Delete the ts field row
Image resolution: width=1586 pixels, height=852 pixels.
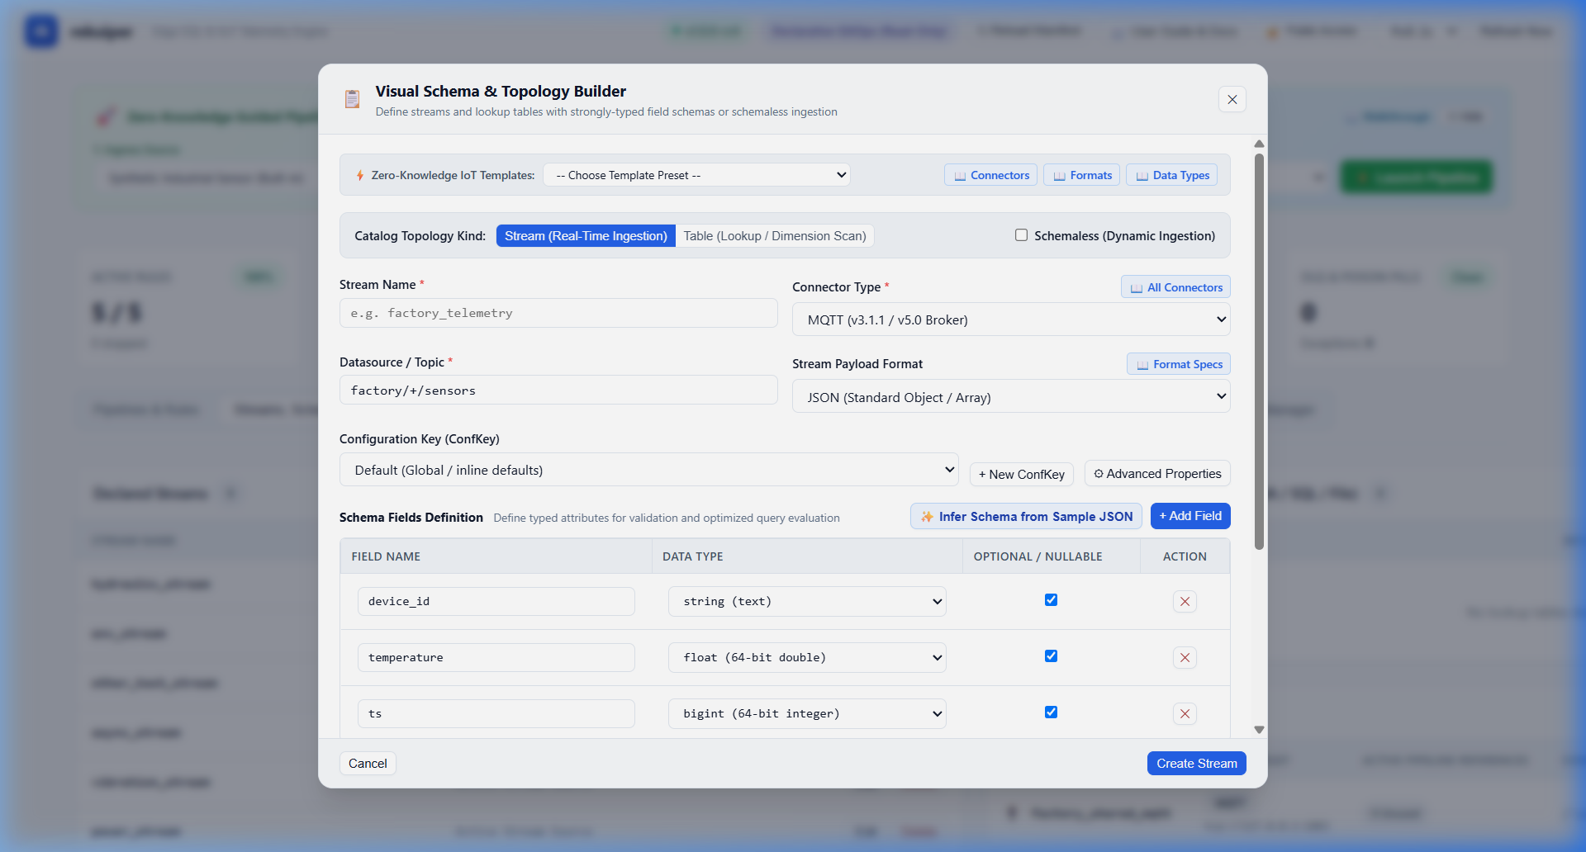(1185, 713)
